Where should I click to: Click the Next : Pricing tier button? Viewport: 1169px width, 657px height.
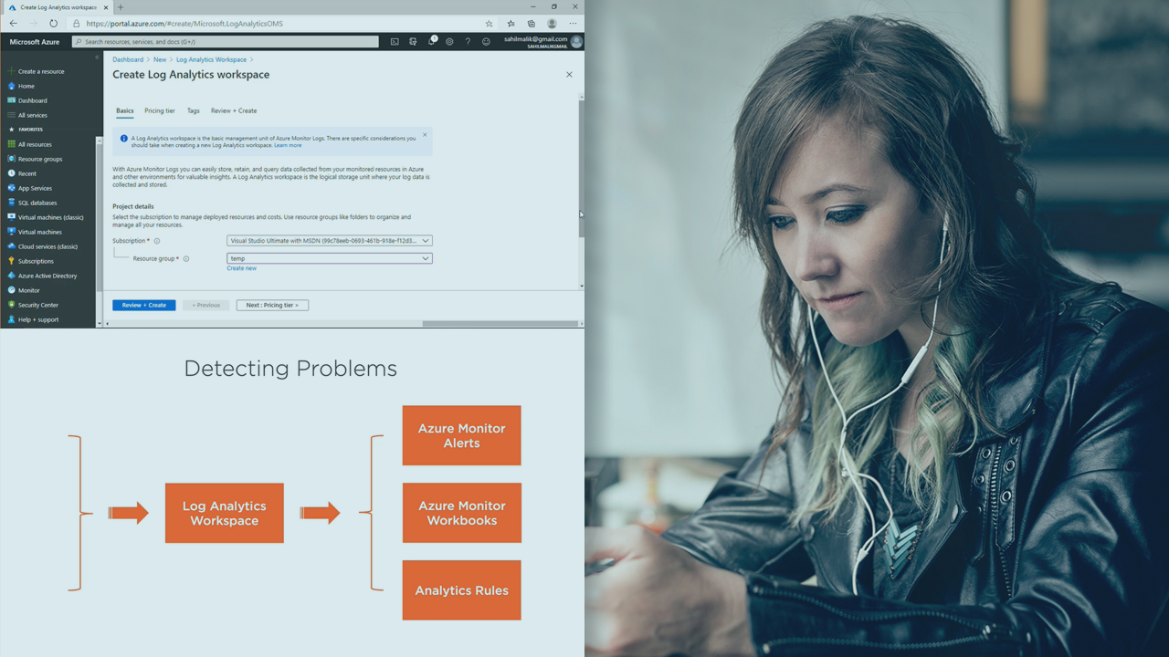pos(272,305)
